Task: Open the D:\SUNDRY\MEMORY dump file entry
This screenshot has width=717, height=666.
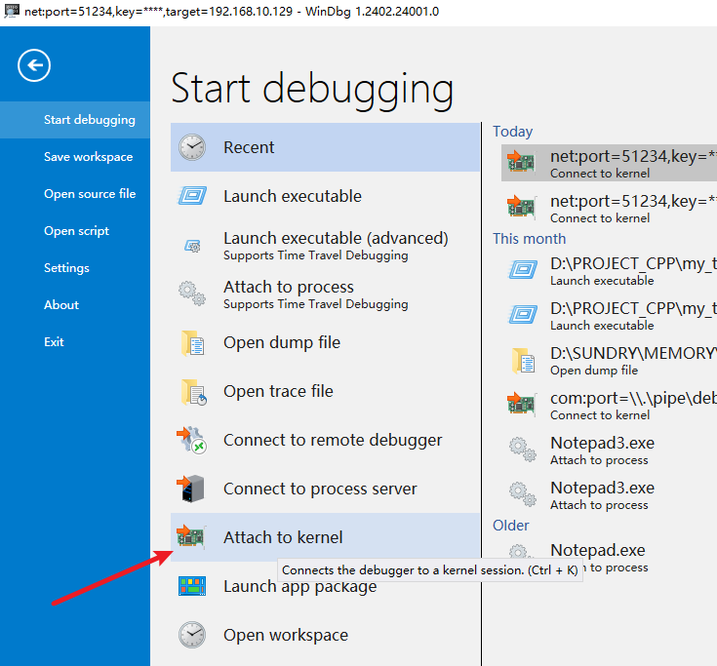Action: 609,360
